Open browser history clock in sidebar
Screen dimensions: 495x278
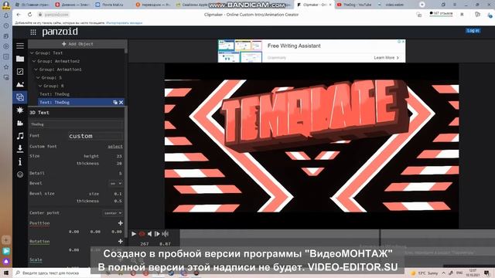click(x=6, y=25)
